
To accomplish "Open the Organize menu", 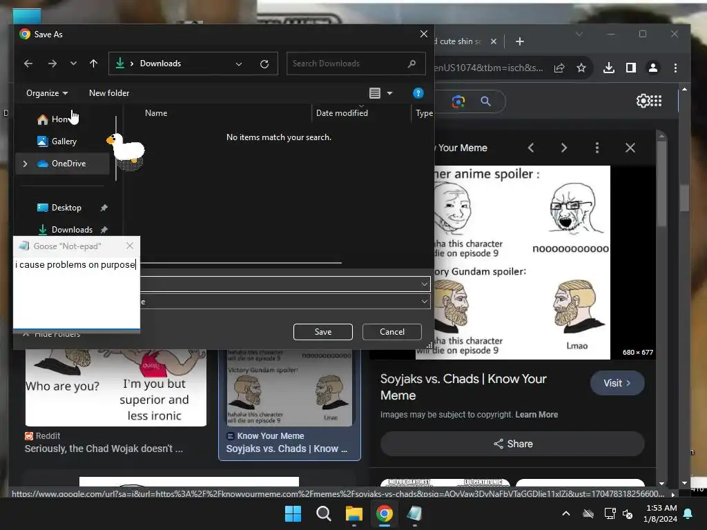I will click(47, 93).
